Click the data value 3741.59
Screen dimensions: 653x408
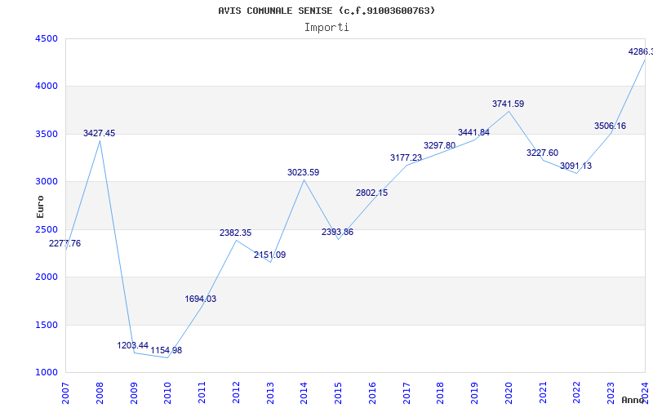(508, 104)
